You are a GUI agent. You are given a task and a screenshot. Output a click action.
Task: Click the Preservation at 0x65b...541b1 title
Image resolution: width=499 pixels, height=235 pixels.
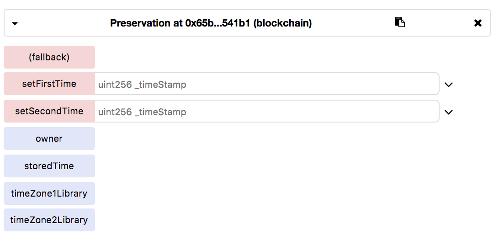click(x=211, y=23)
